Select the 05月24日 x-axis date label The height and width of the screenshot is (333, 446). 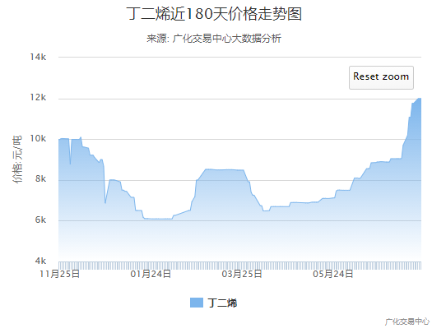click(x=332, y=274)
